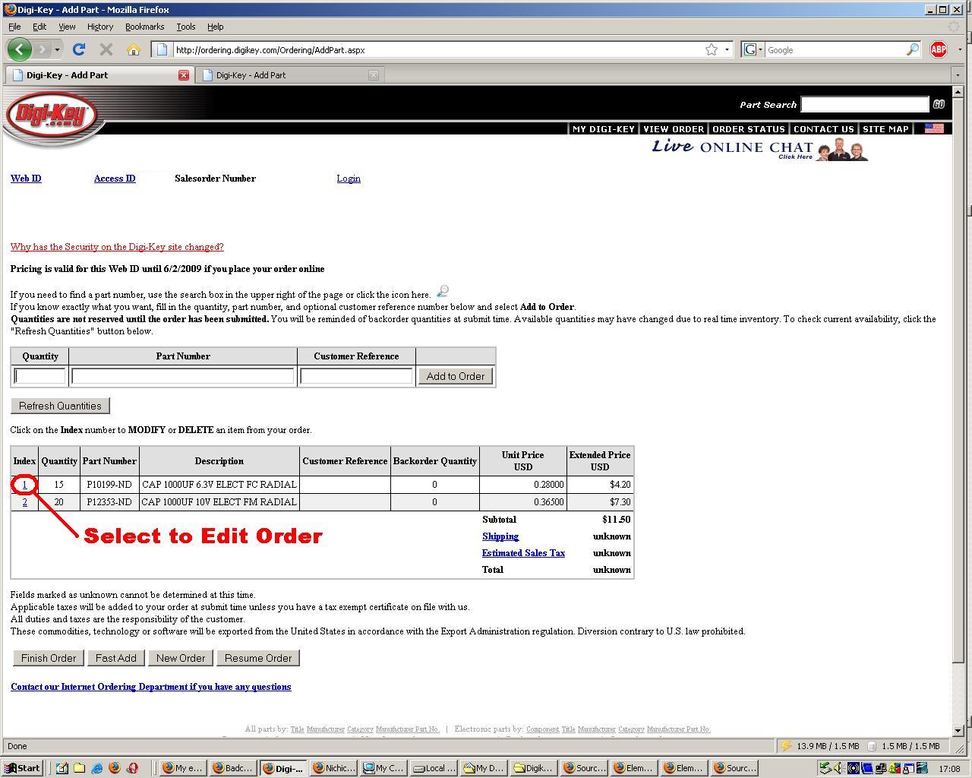Click index 2 link for P12353-ND
This screenshot has height=778, width=972.
click(x=24, y=502)
